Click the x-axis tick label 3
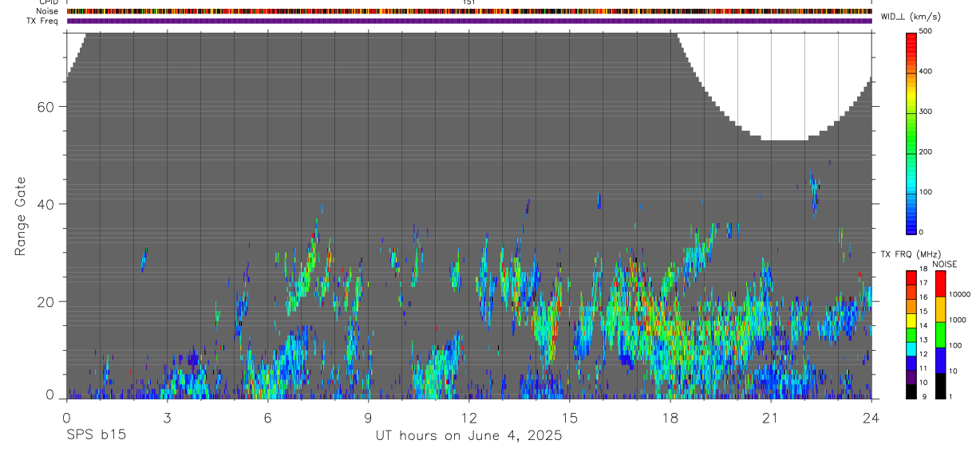The image size is (980, 452). coord(167,418)
